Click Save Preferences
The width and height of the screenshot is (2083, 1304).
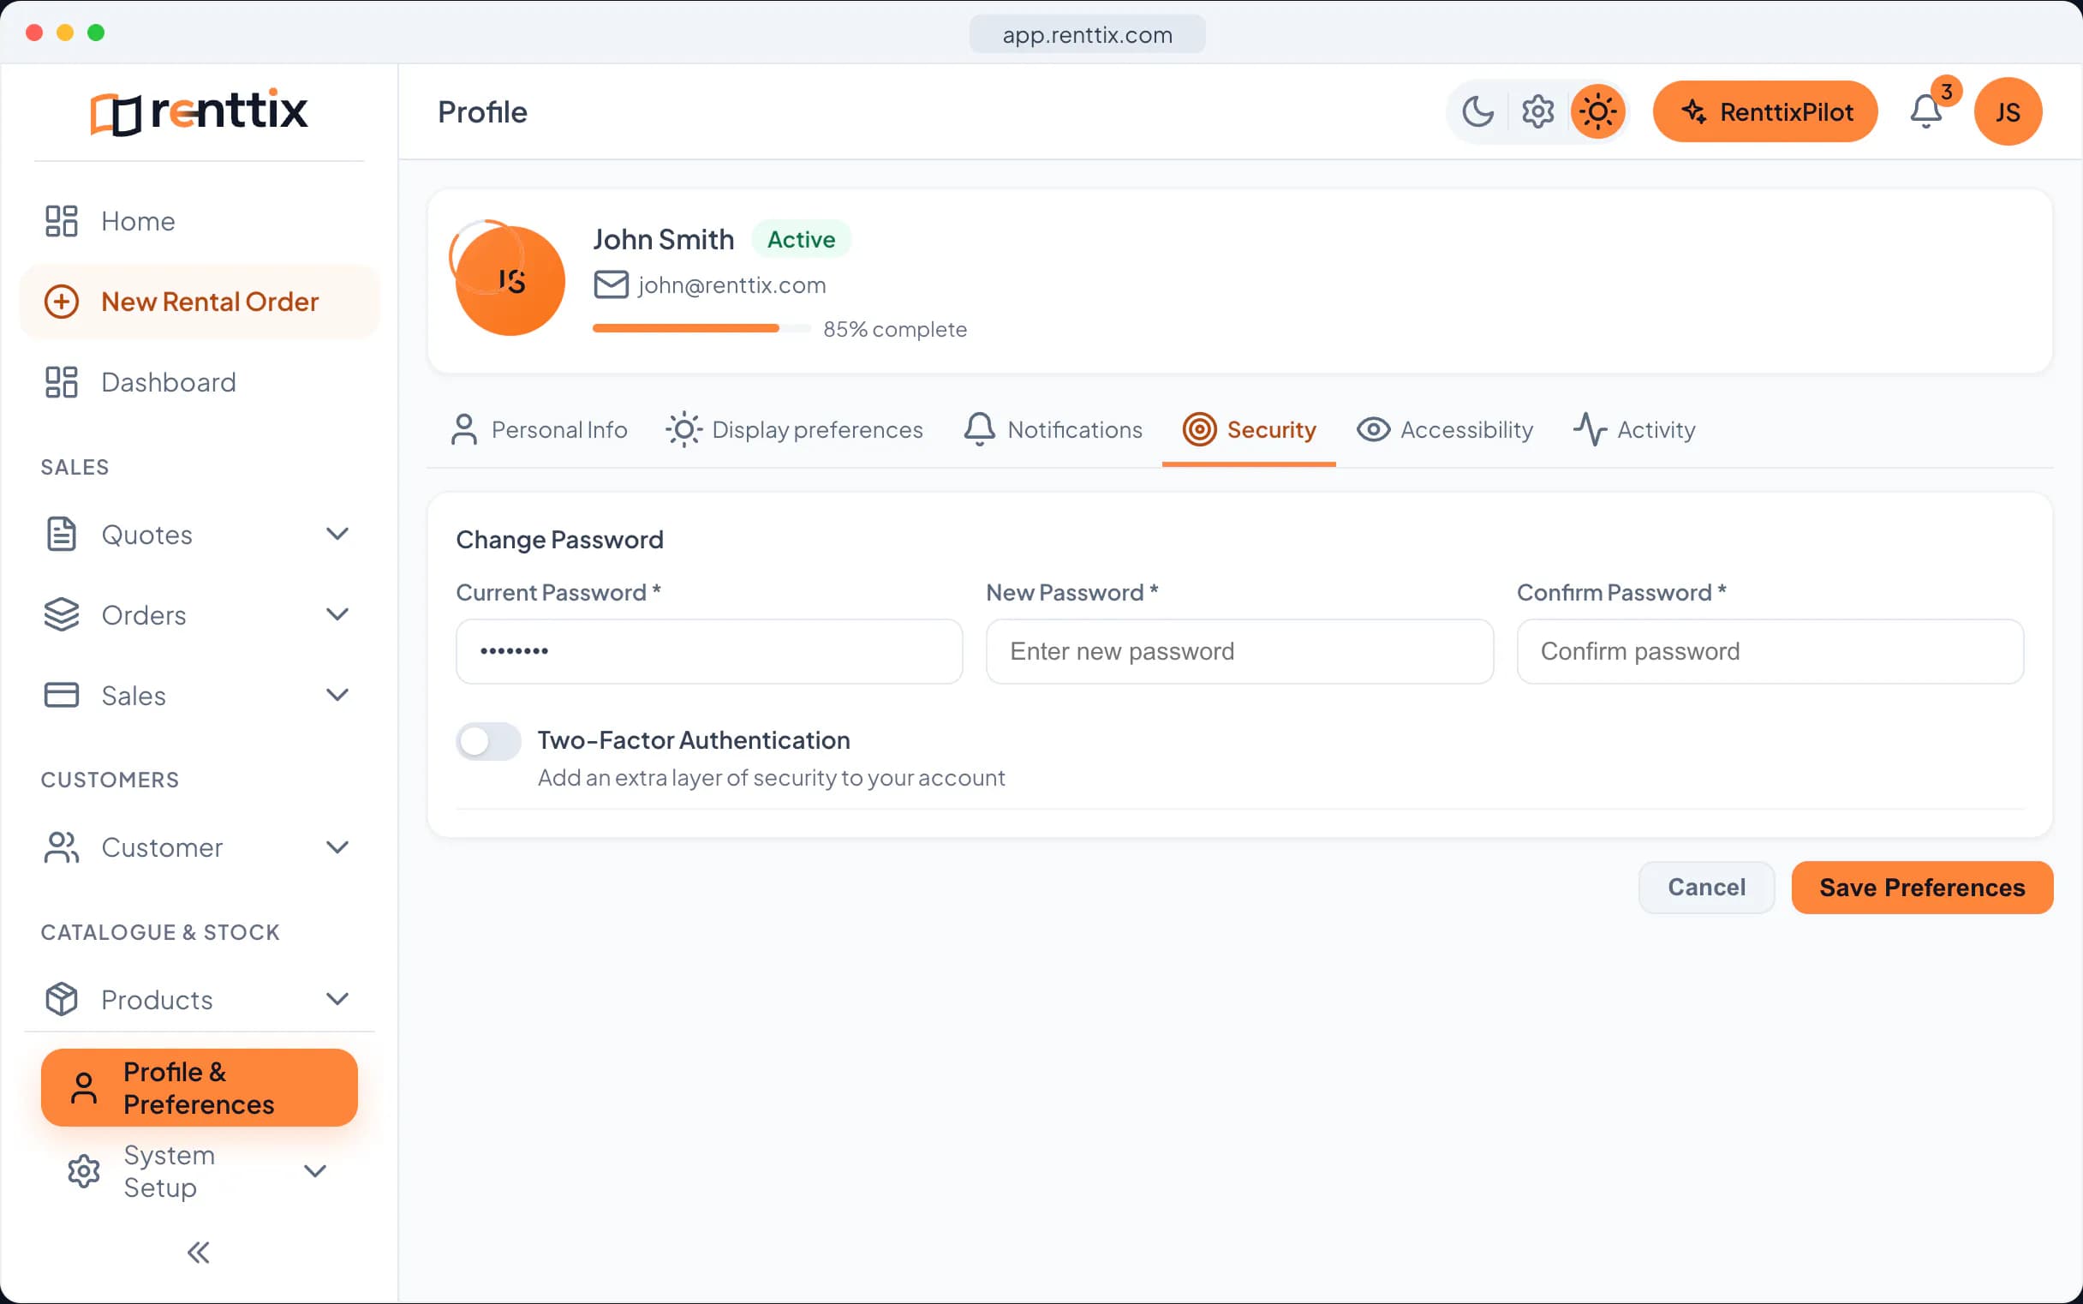coord(1922,888)
